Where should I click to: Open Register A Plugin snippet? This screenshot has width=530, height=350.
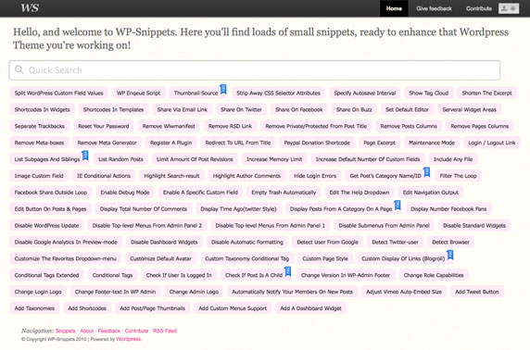(171, 143)
